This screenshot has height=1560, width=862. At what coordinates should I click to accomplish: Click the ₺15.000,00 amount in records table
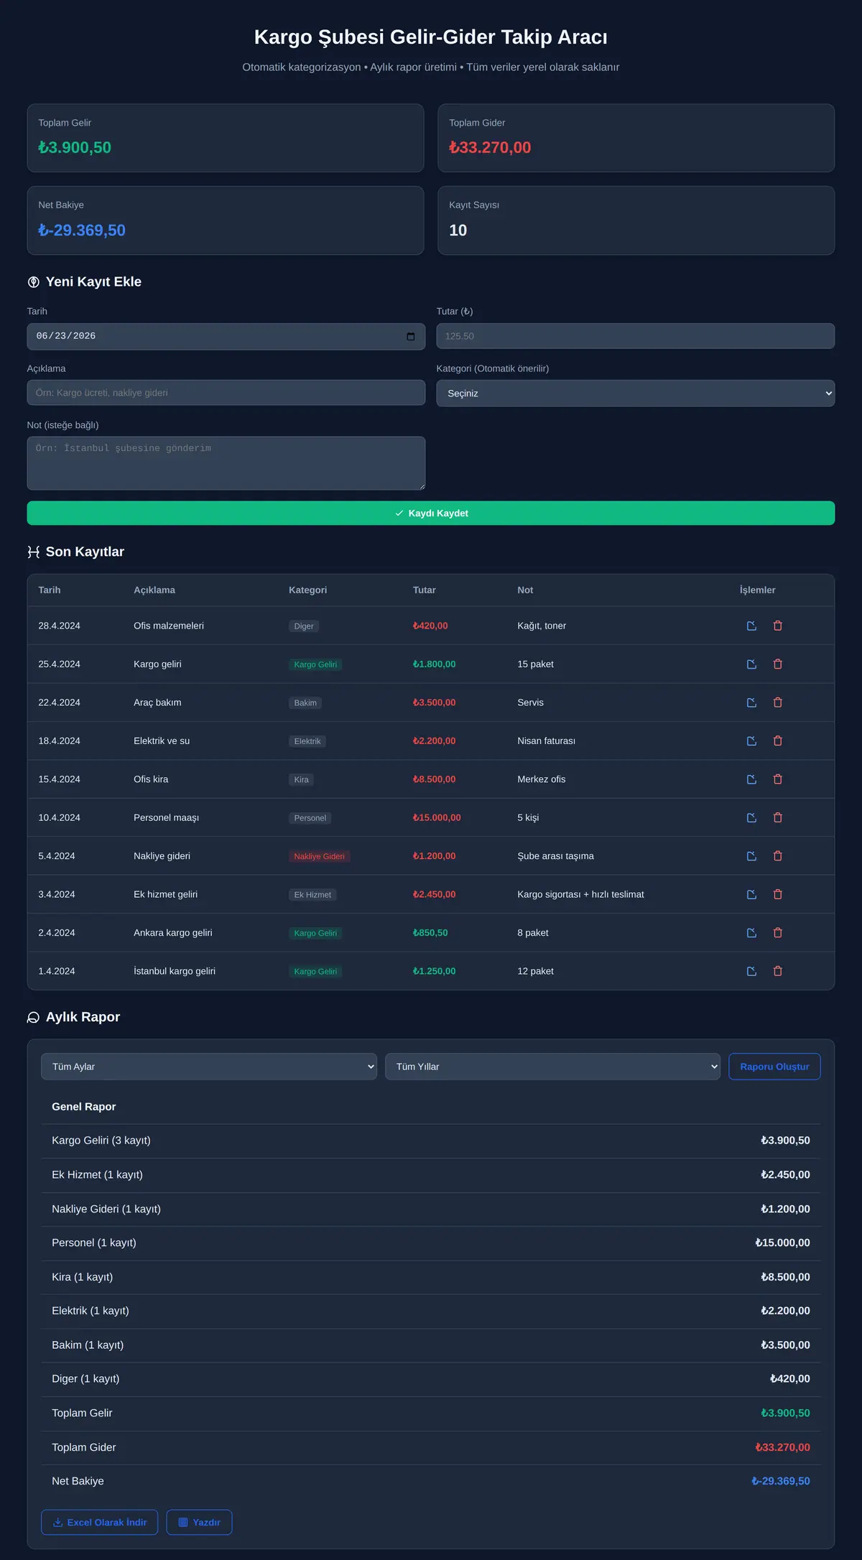[x=437, y=817]
